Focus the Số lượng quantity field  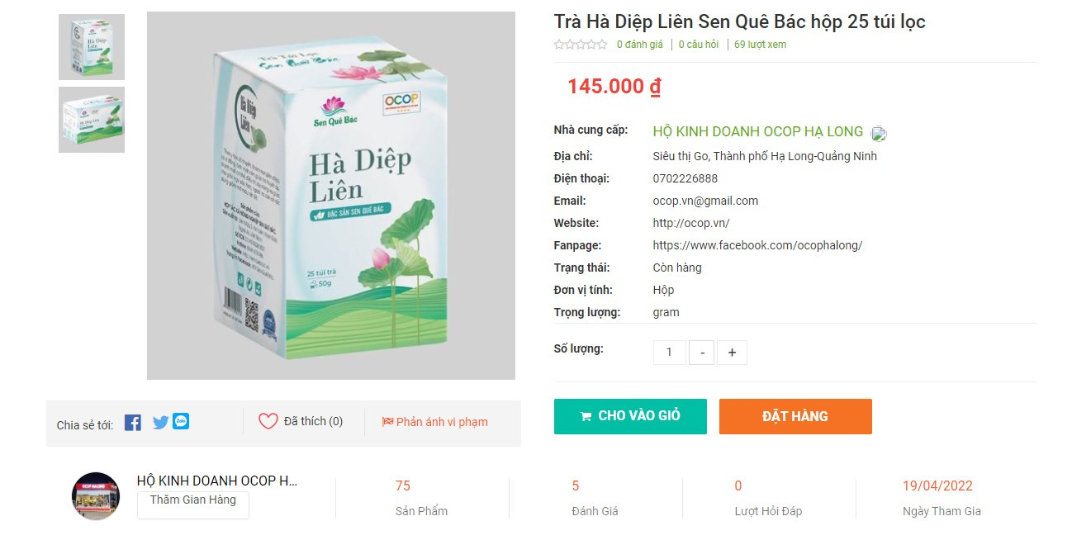coord(670,353)
